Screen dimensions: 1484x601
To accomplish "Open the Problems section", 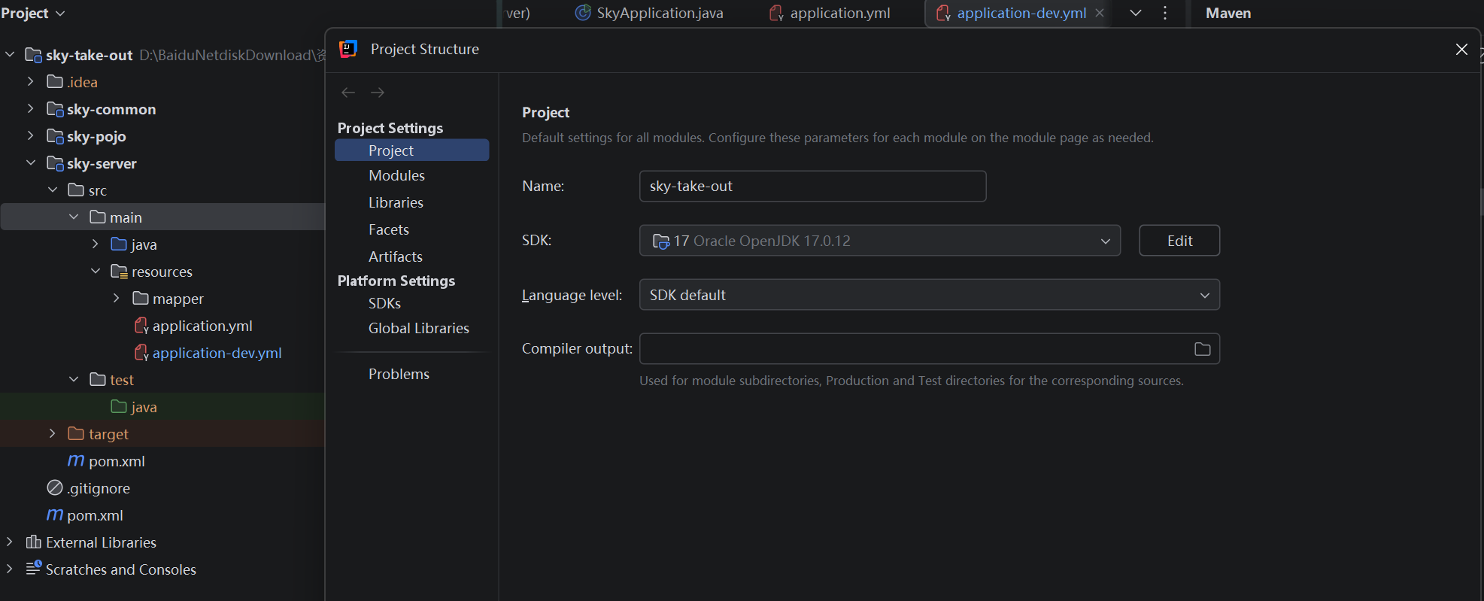I will click(x=399, y=374).
